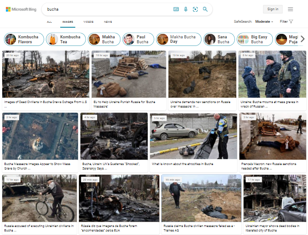Image resolution: width=308 pixels, height=235 pixels.
Task: Switch to the VIDEOS tab
Action: pyautogui.click(x=88, y=21)
